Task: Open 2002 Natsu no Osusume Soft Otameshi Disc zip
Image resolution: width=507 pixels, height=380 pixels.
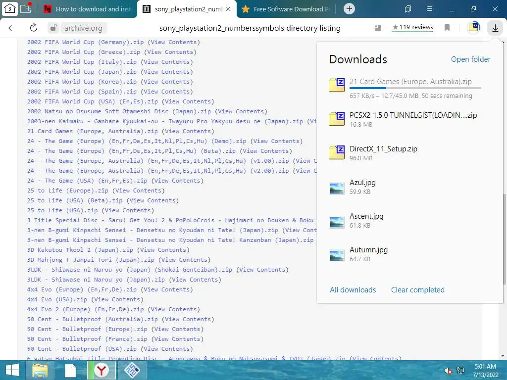Action: pyautogui.click(x=119, y=111)
